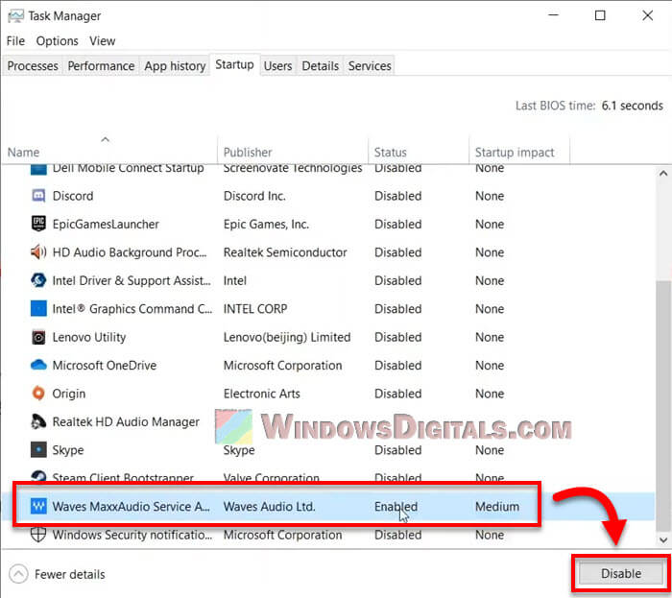Sort by the Publisher column header

(x=293, y=150)
